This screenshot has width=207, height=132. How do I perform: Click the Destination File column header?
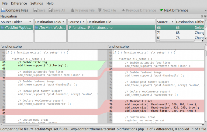[120, 22]
